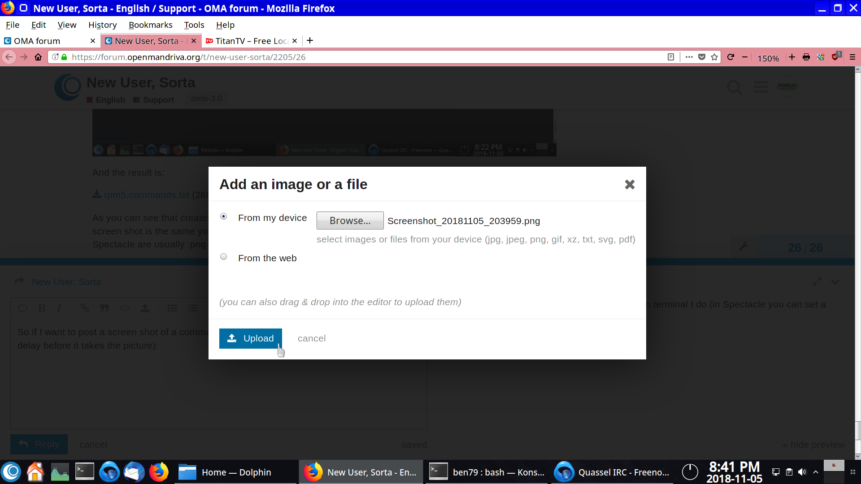Image resolution: width=861 pixels, height=484 pixels.
Task: Select the From my device option
Action: (224, 216)
